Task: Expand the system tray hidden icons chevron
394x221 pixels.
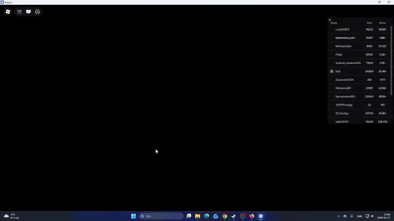Action: click(338, 216)
